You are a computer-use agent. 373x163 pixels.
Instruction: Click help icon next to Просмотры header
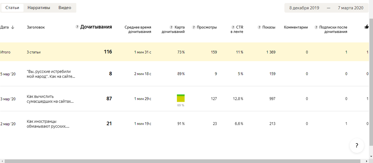[194, 27]
